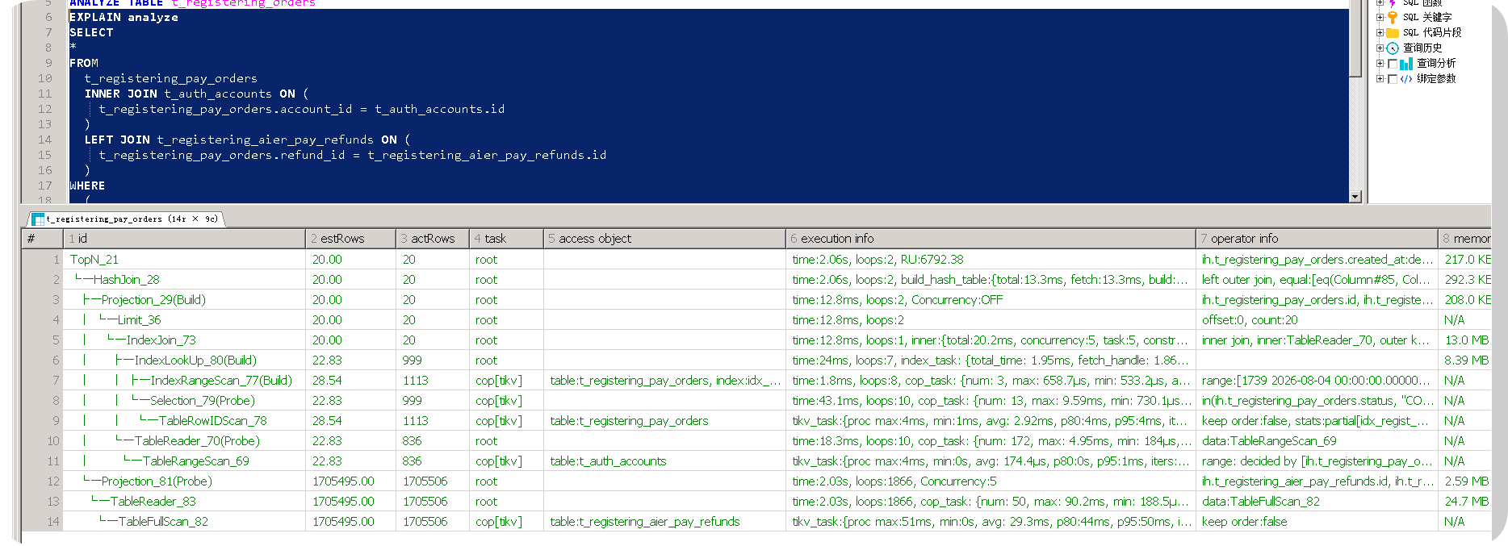Sort by the 'task' column header

point(506,239)
